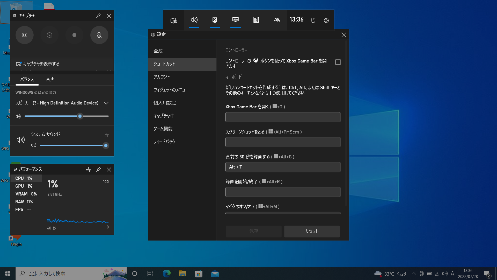Open Mail app from taskbar

(215, 274)
